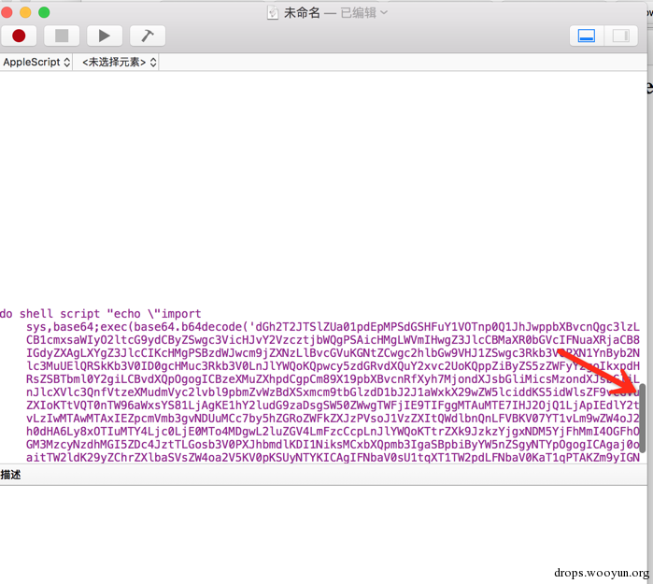The height and width of the screenshot is (584, 653).
Task: Click the code line starting 'CB1cmxsaWIyO2'
Action: pyautogui.click(x=333, y=340)
